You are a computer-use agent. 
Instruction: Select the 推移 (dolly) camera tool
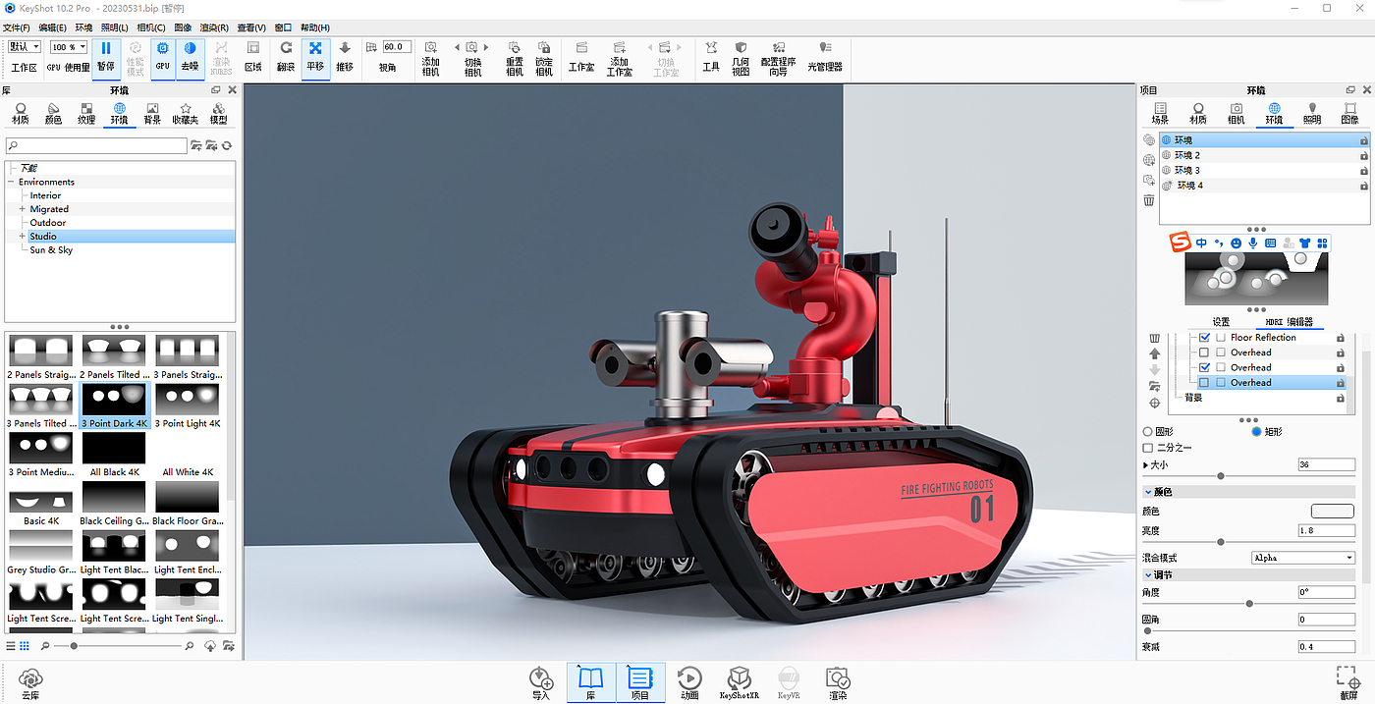345,55
